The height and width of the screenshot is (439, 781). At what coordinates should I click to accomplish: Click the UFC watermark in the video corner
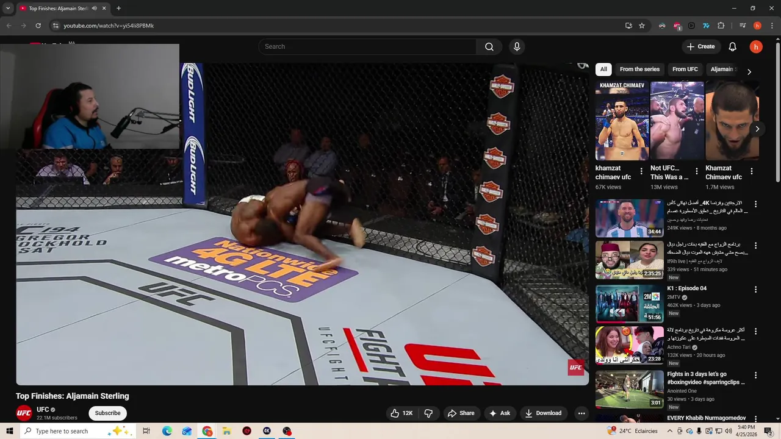576,367
